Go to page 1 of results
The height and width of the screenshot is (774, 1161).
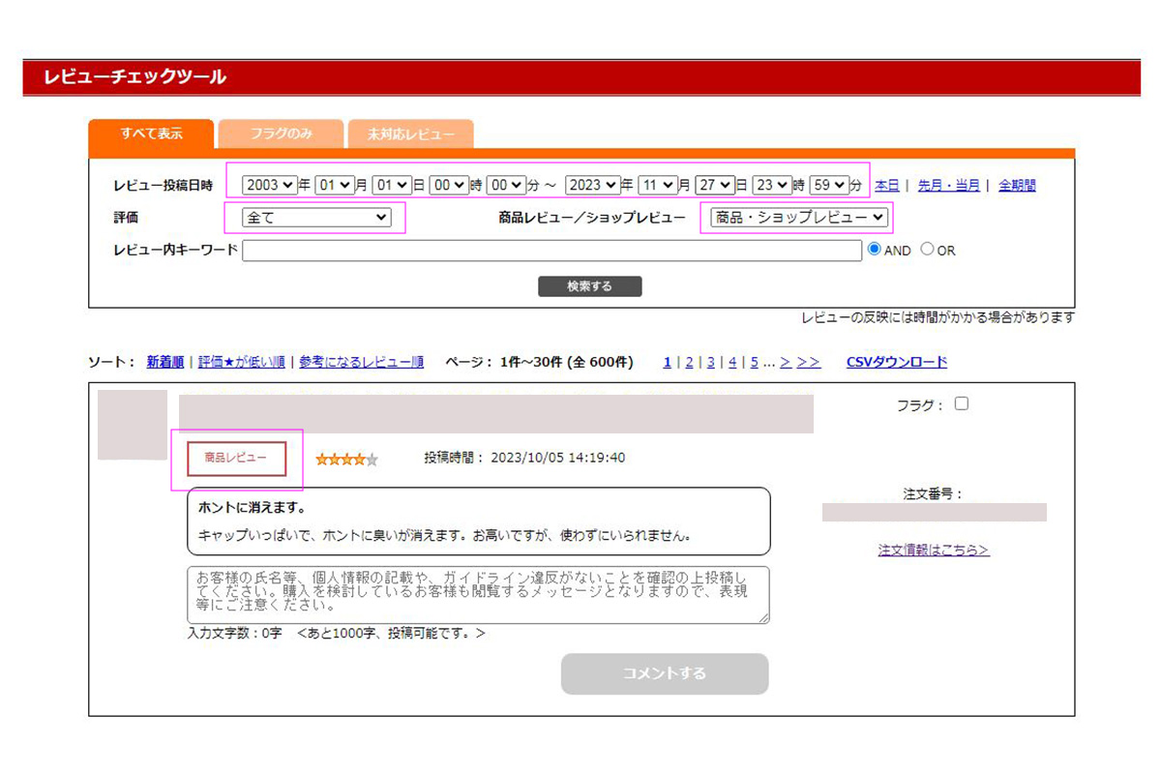pos(668,362)
